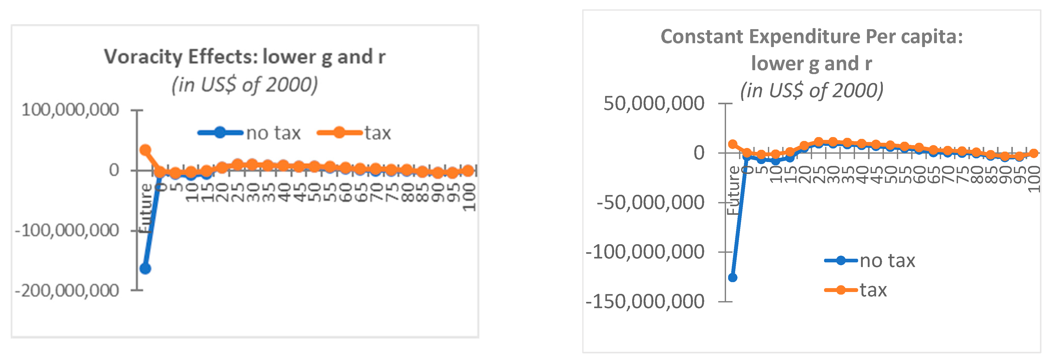This screenshot has width=1049, height=363.
Task: Click 'Future' x-axis label in Voracity chart
Action: tap(145, 208)
